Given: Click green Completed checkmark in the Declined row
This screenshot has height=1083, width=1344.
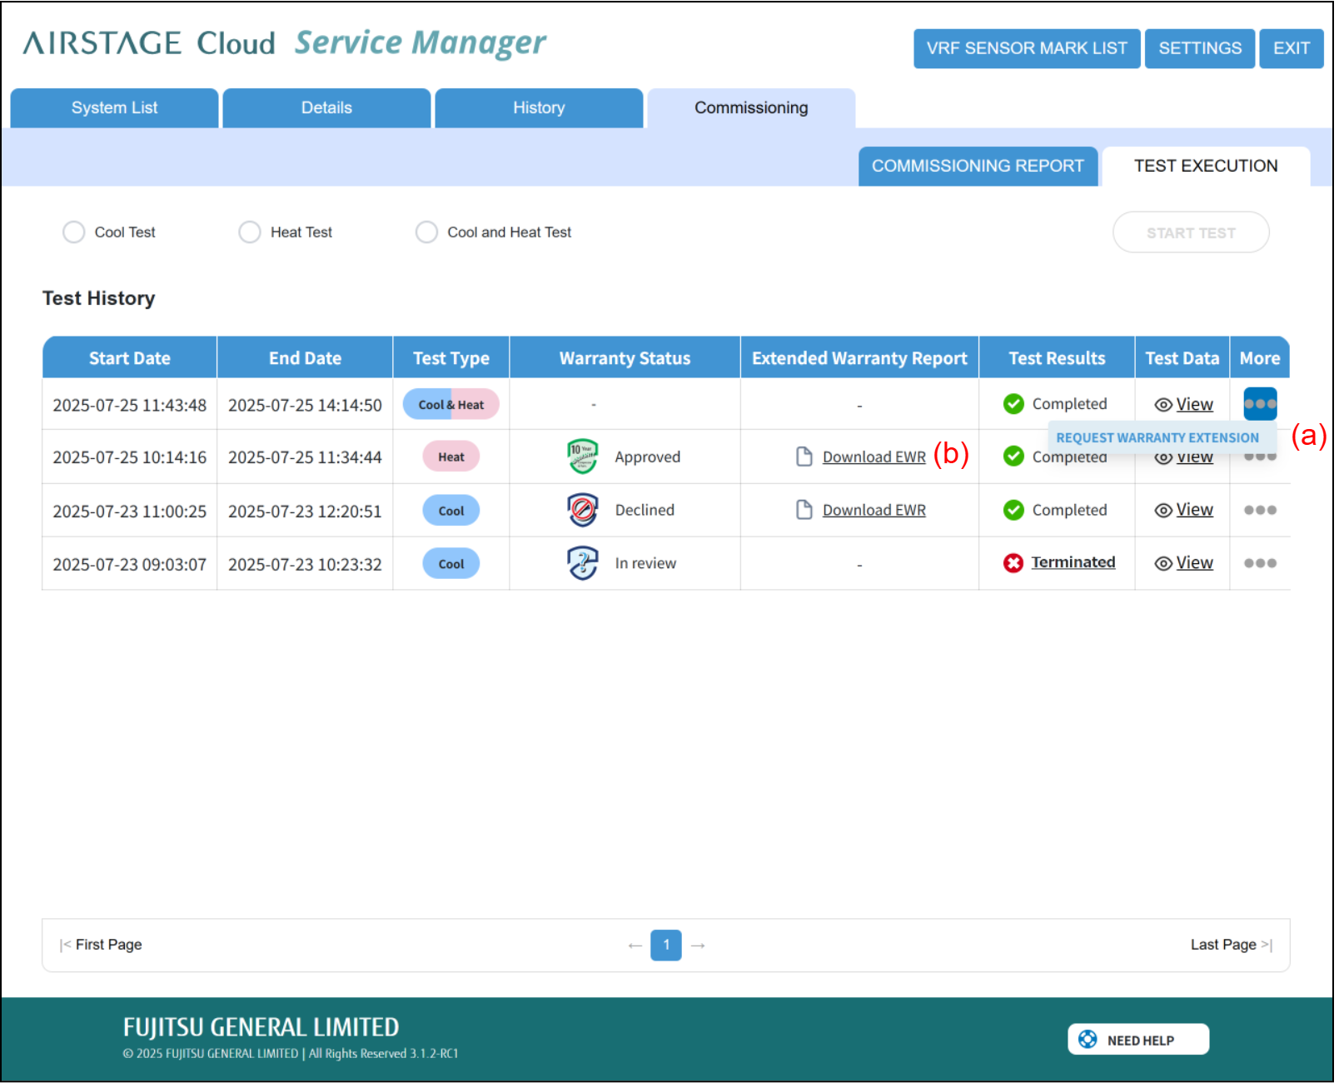Looking at the screenshot, I should click(x=1013, y=510).
